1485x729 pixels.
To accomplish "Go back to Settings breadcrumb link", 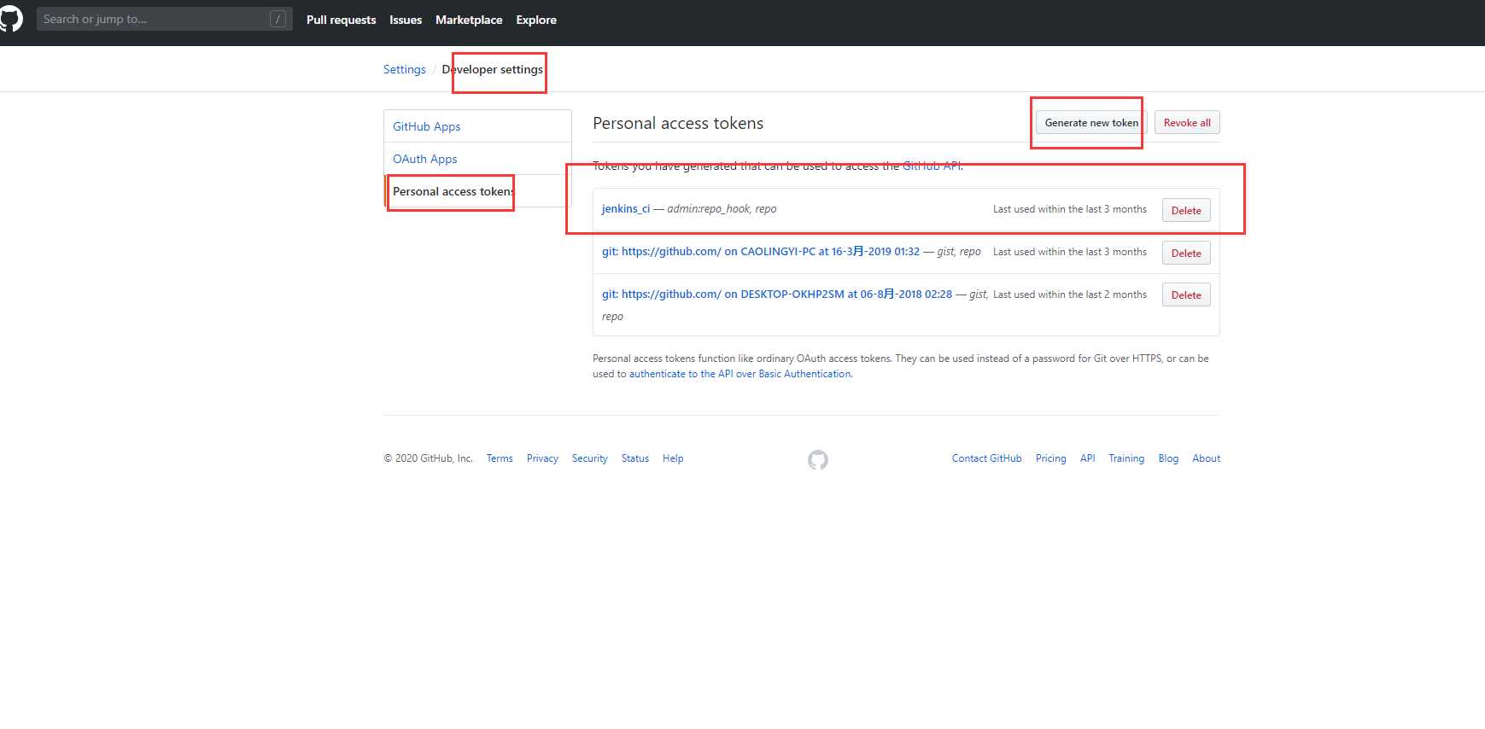I will 405,69.
